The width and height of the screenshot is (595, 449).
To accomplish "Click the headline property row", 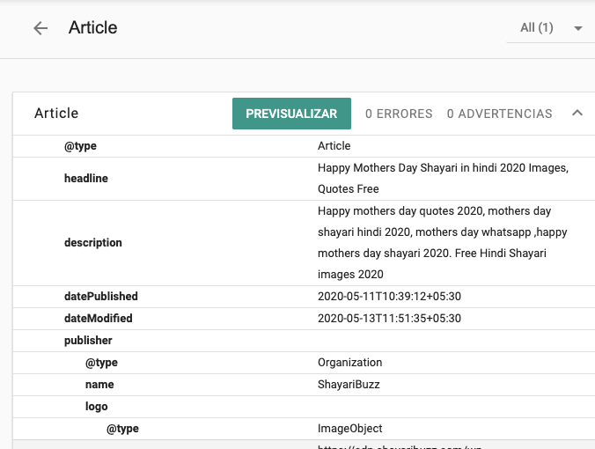I will [86, 179].
